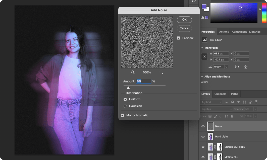Click the OK button in Add Noise
Screen dimensions: 267x160
(x=184, y=20)
